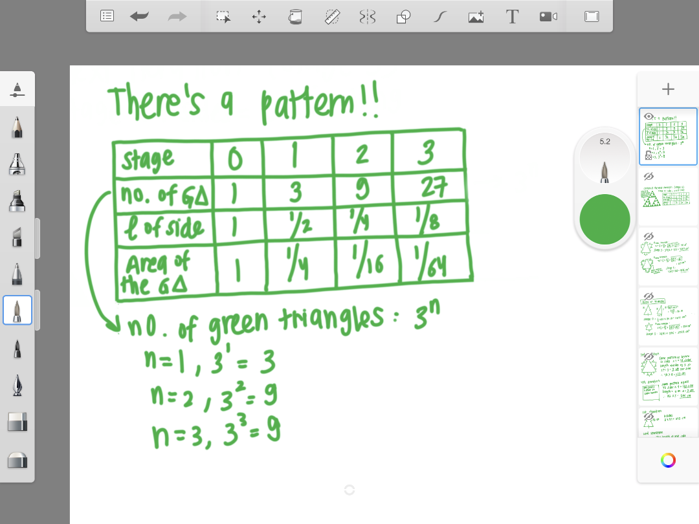Image resolution: width=699 pixels, height=524 pixels.
Task: Start time-lapse recording with camera icon
Action: [548, 17]
